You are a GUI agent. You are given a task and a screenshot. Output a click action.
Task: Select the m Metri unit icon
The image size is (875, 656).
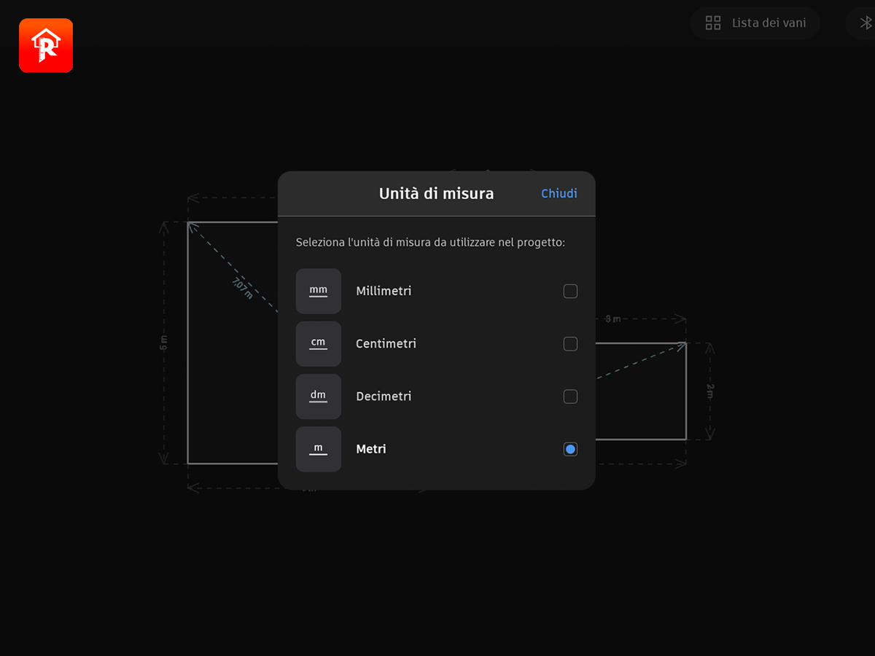(319, 449)
